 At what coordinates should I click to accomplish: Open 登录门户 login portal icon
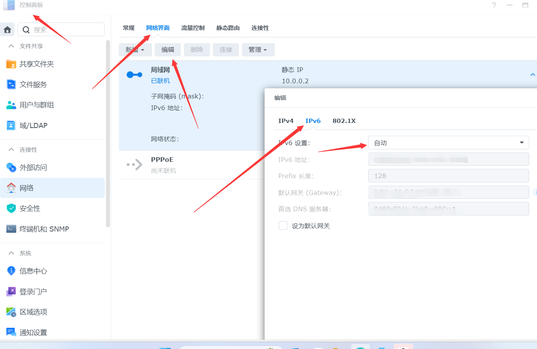[11, 291]
